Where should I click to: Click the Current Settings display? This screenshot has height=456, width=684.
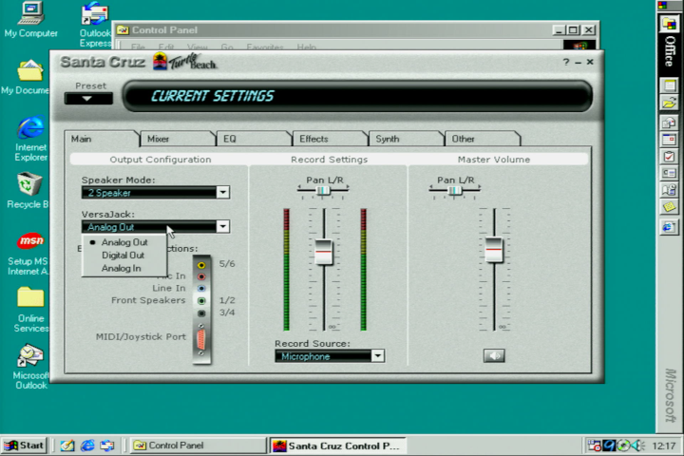click(x=358, y=96)
